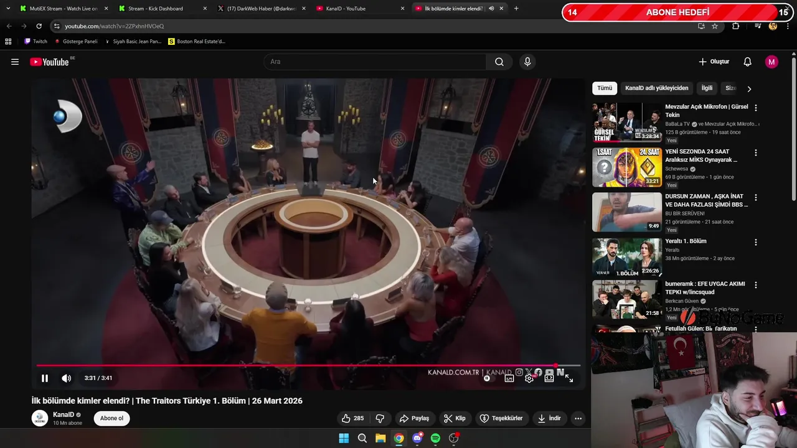Seek on the red video progress bar
This screenshot has height=448, width=797.
pyautogui.click(x=308, y=365)
